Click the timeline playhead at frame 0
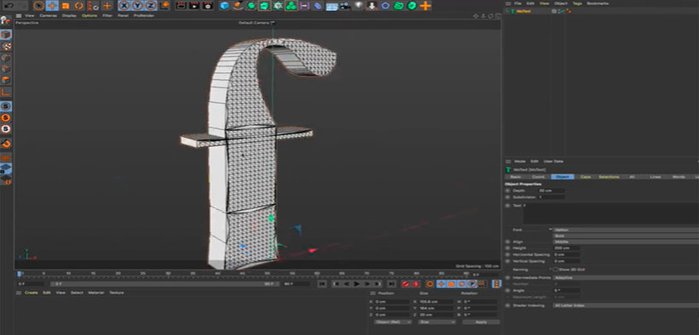 (x=19, y=274)
